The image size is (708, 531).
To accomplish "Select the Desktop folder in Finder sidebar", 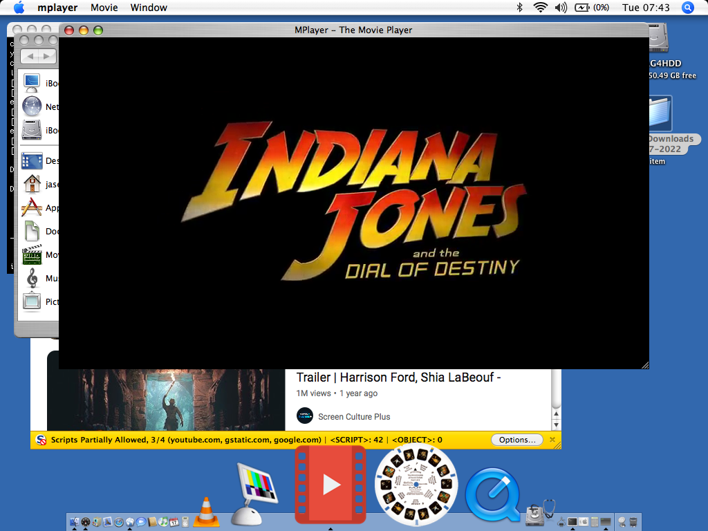I will click(32, 160).
